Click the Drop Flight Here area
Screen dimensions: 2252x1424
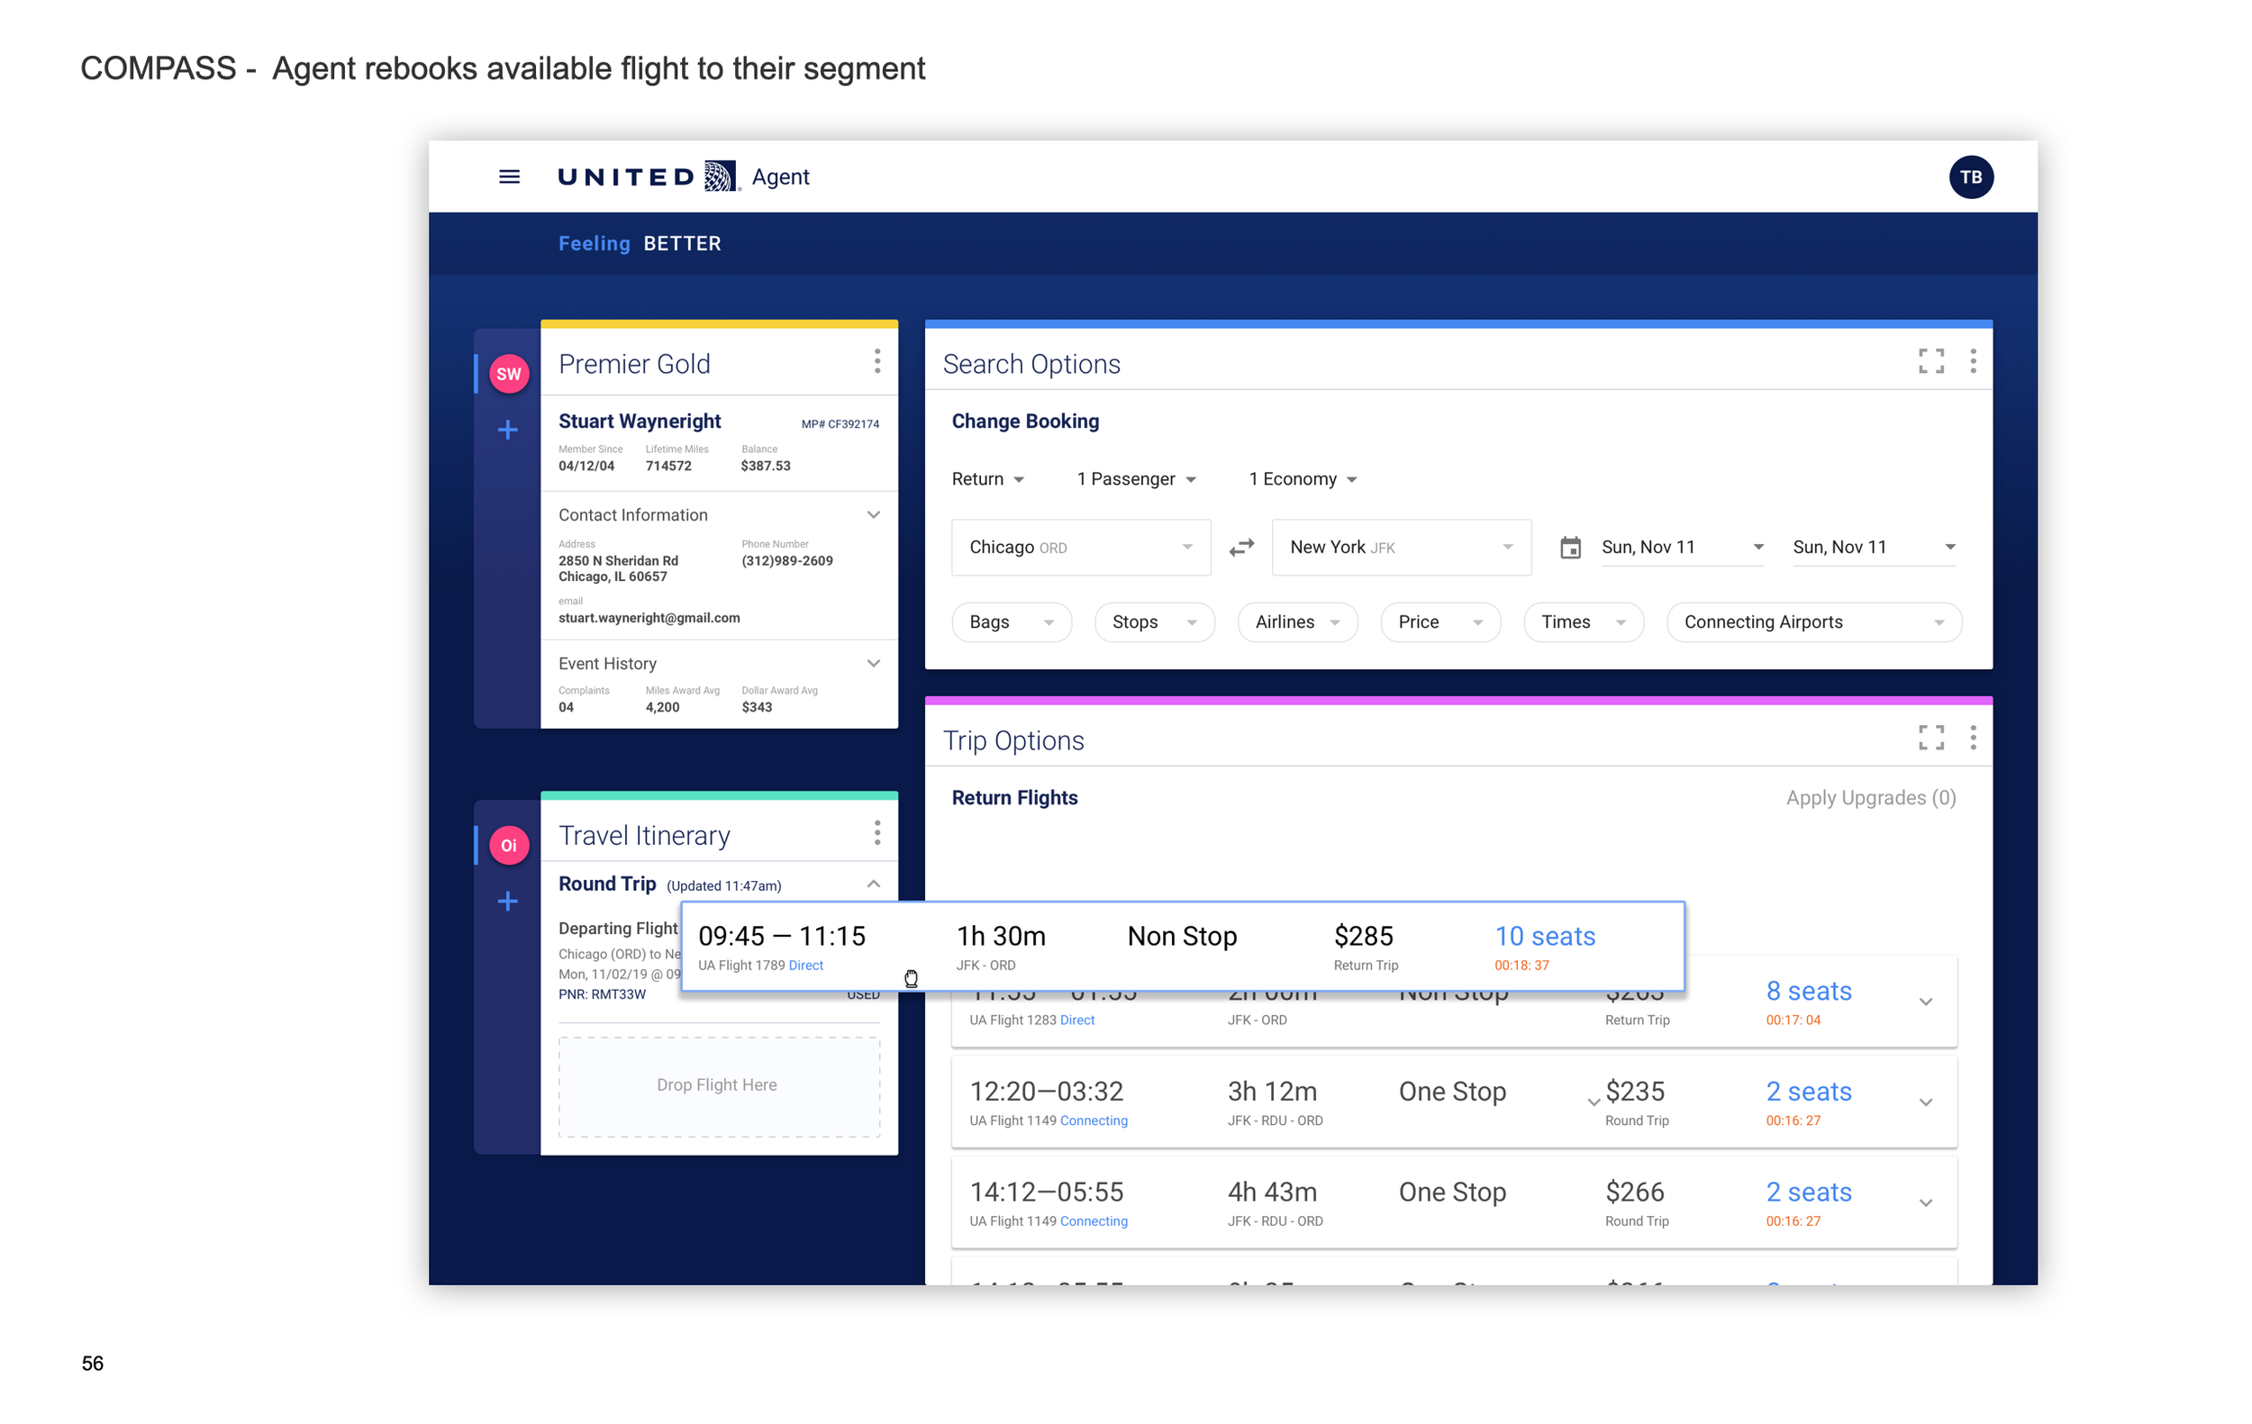718,1084
